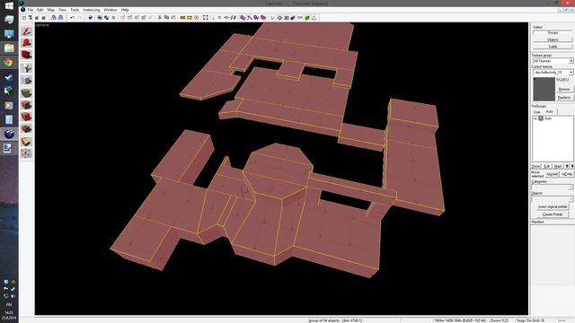Open Chrome from the Windows taskbar
The image size is (575, 323).
[9, 63]
